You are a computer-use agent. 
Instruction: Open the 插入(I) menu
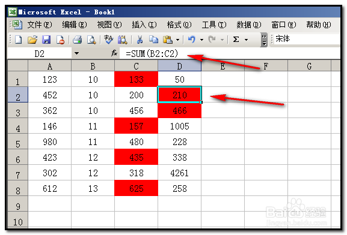144,25
